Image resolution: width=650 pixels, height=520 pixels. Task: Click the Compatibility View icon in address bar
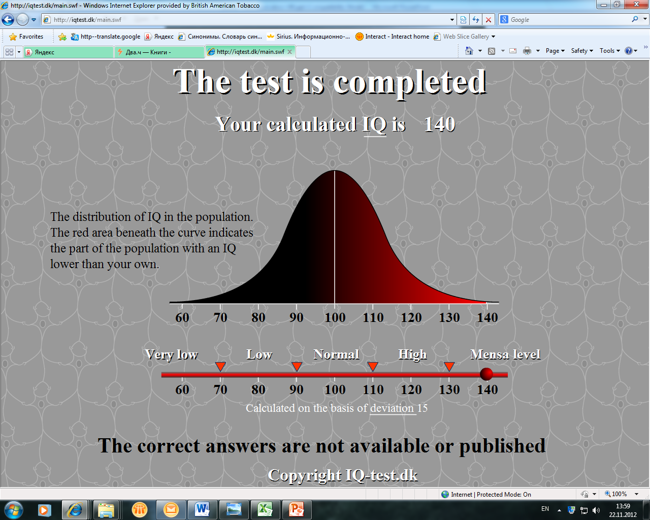point(463,20)
